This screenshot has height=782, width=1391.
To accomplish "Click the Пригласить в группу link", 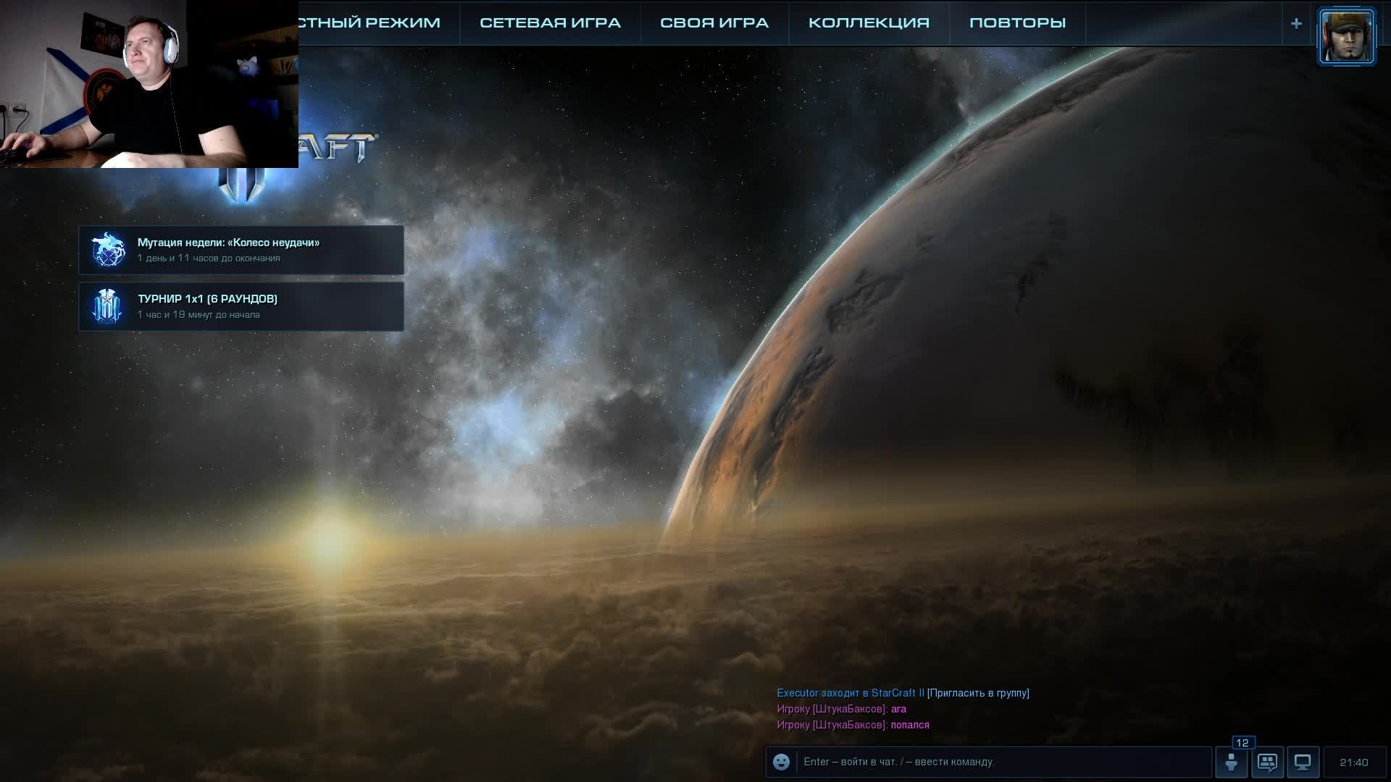I will click(977, 693).
